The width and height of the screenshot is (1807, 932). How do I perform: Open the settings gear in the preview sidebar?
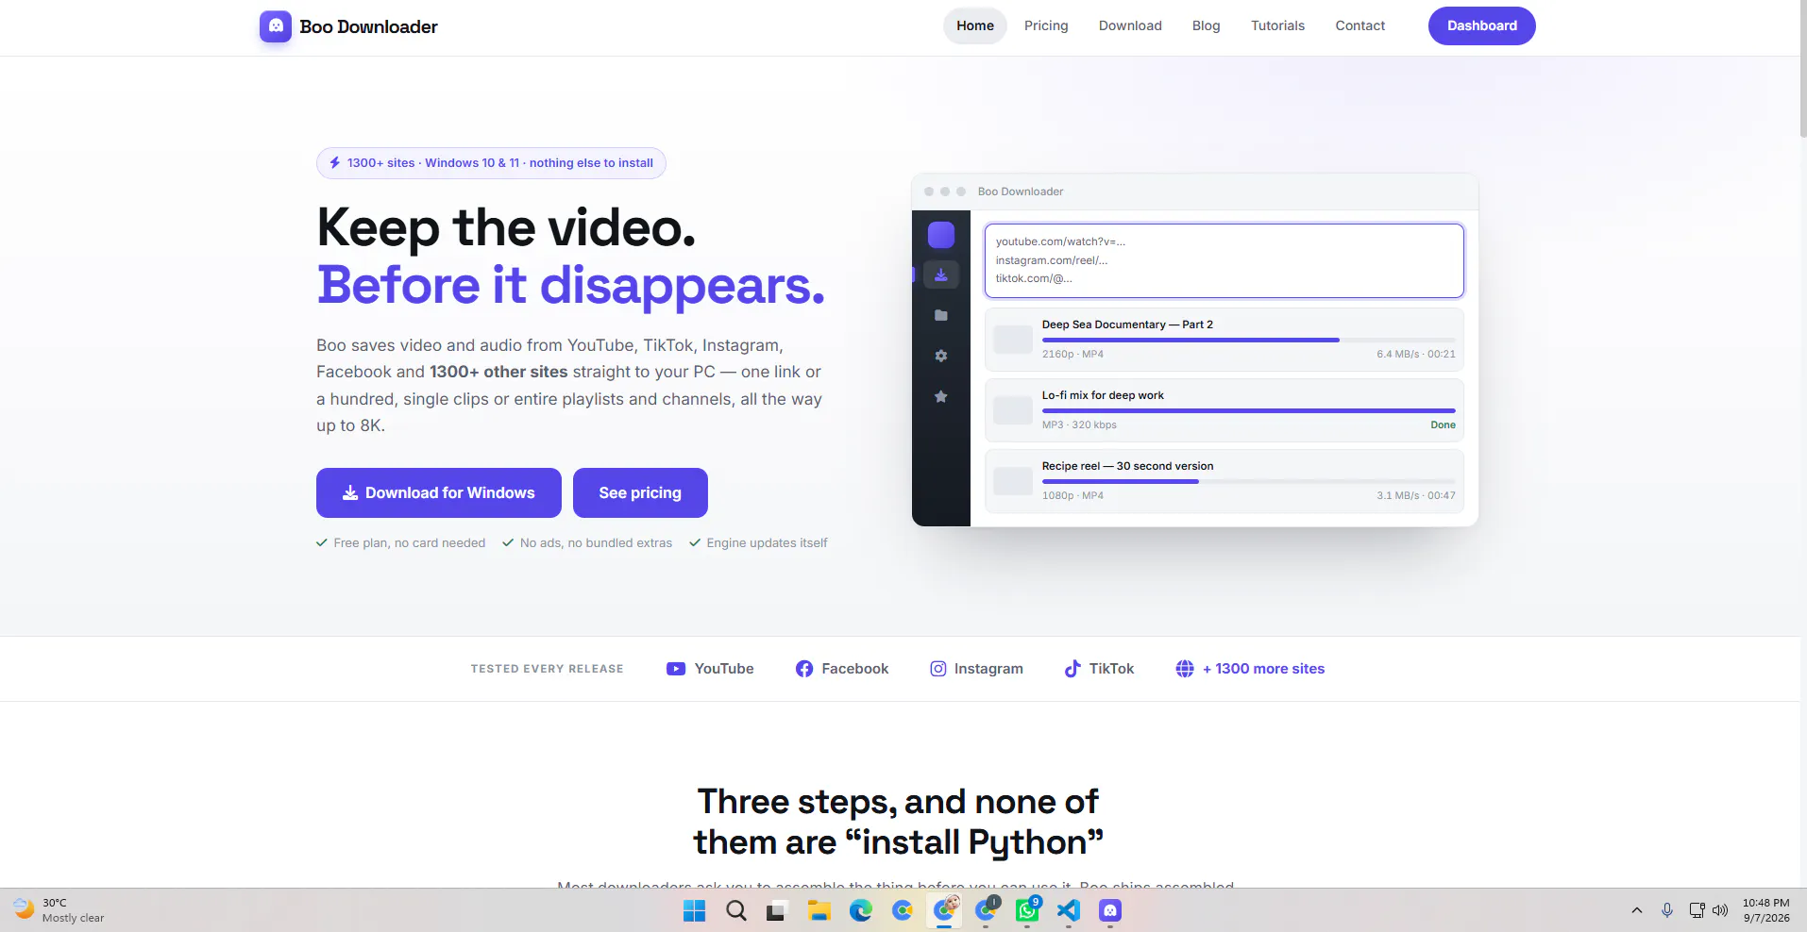point(941,356)
